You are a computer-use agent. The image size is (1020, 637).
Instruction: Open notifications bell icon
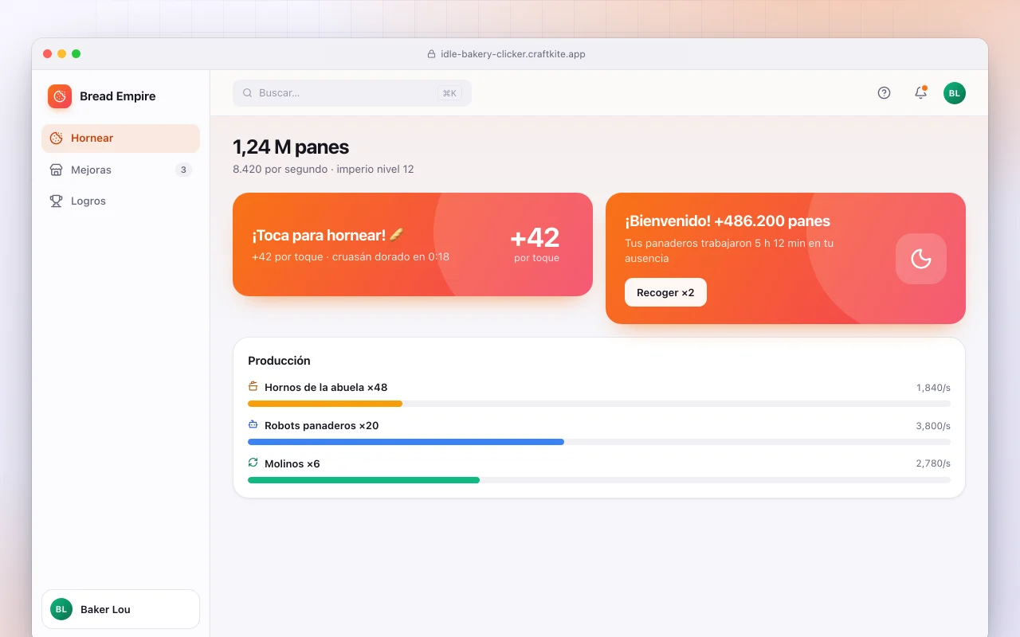(x=920, y=92)
